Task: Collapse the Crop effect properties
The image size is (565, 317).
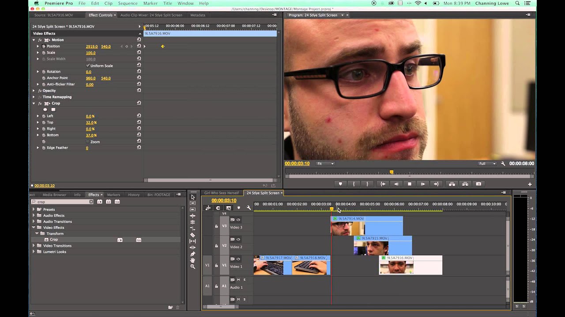Action: [34, 103]
